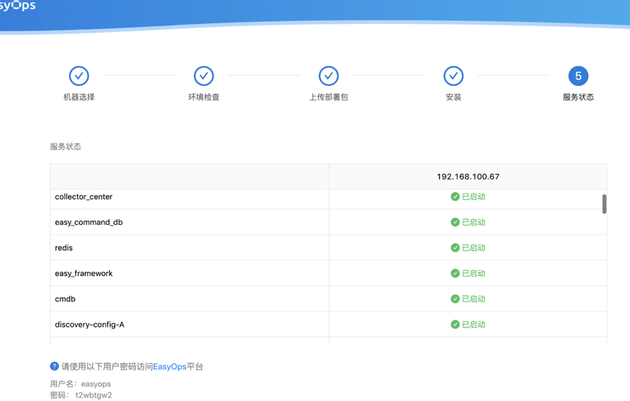Image resolution: width=630 pixels, height=401 pixels.
Task: Click the 上传部署包 step label
Action: click(328, 97)
